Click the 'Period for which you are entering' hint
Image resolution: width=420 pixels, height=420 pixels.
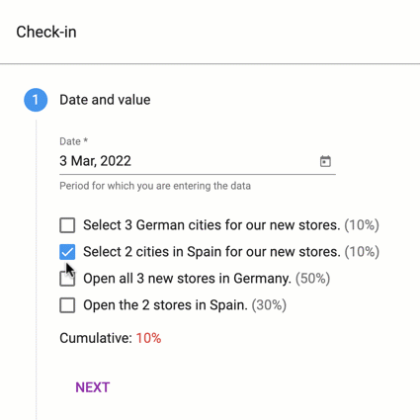coord(155,186)
